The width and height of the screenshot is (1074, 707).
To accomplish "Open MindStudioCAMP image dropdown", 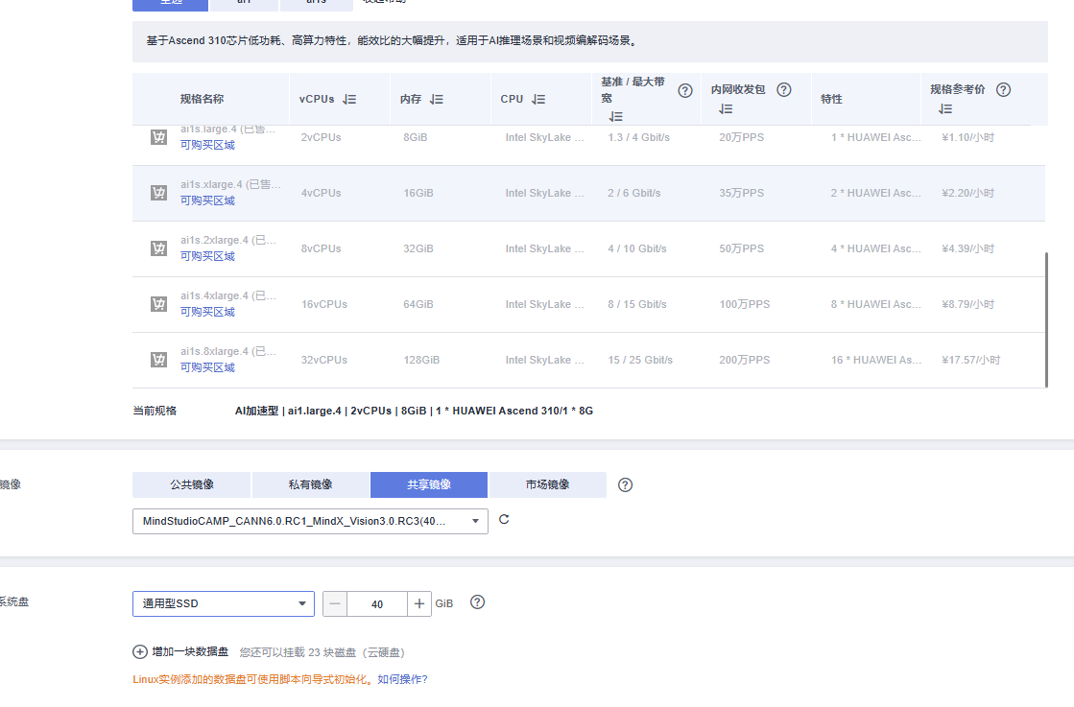I will click(x=310, y=521).
